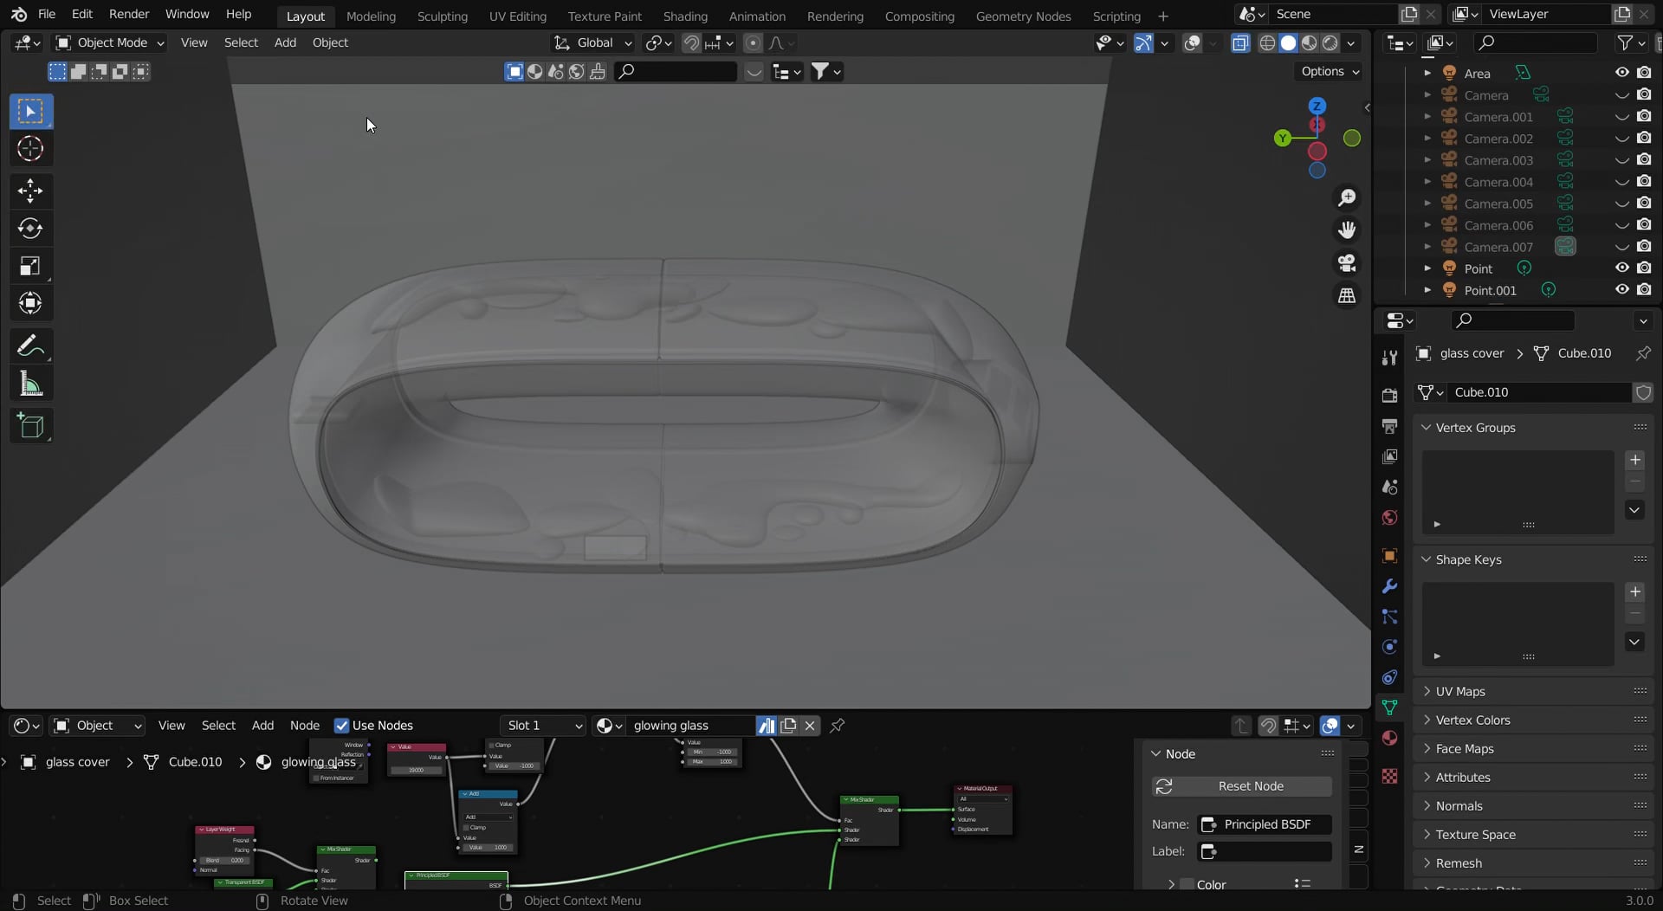The height and width of the screenshot is (911, 1663).
Task: Switch to the Shading workspace tab
Action: [684, 16]
